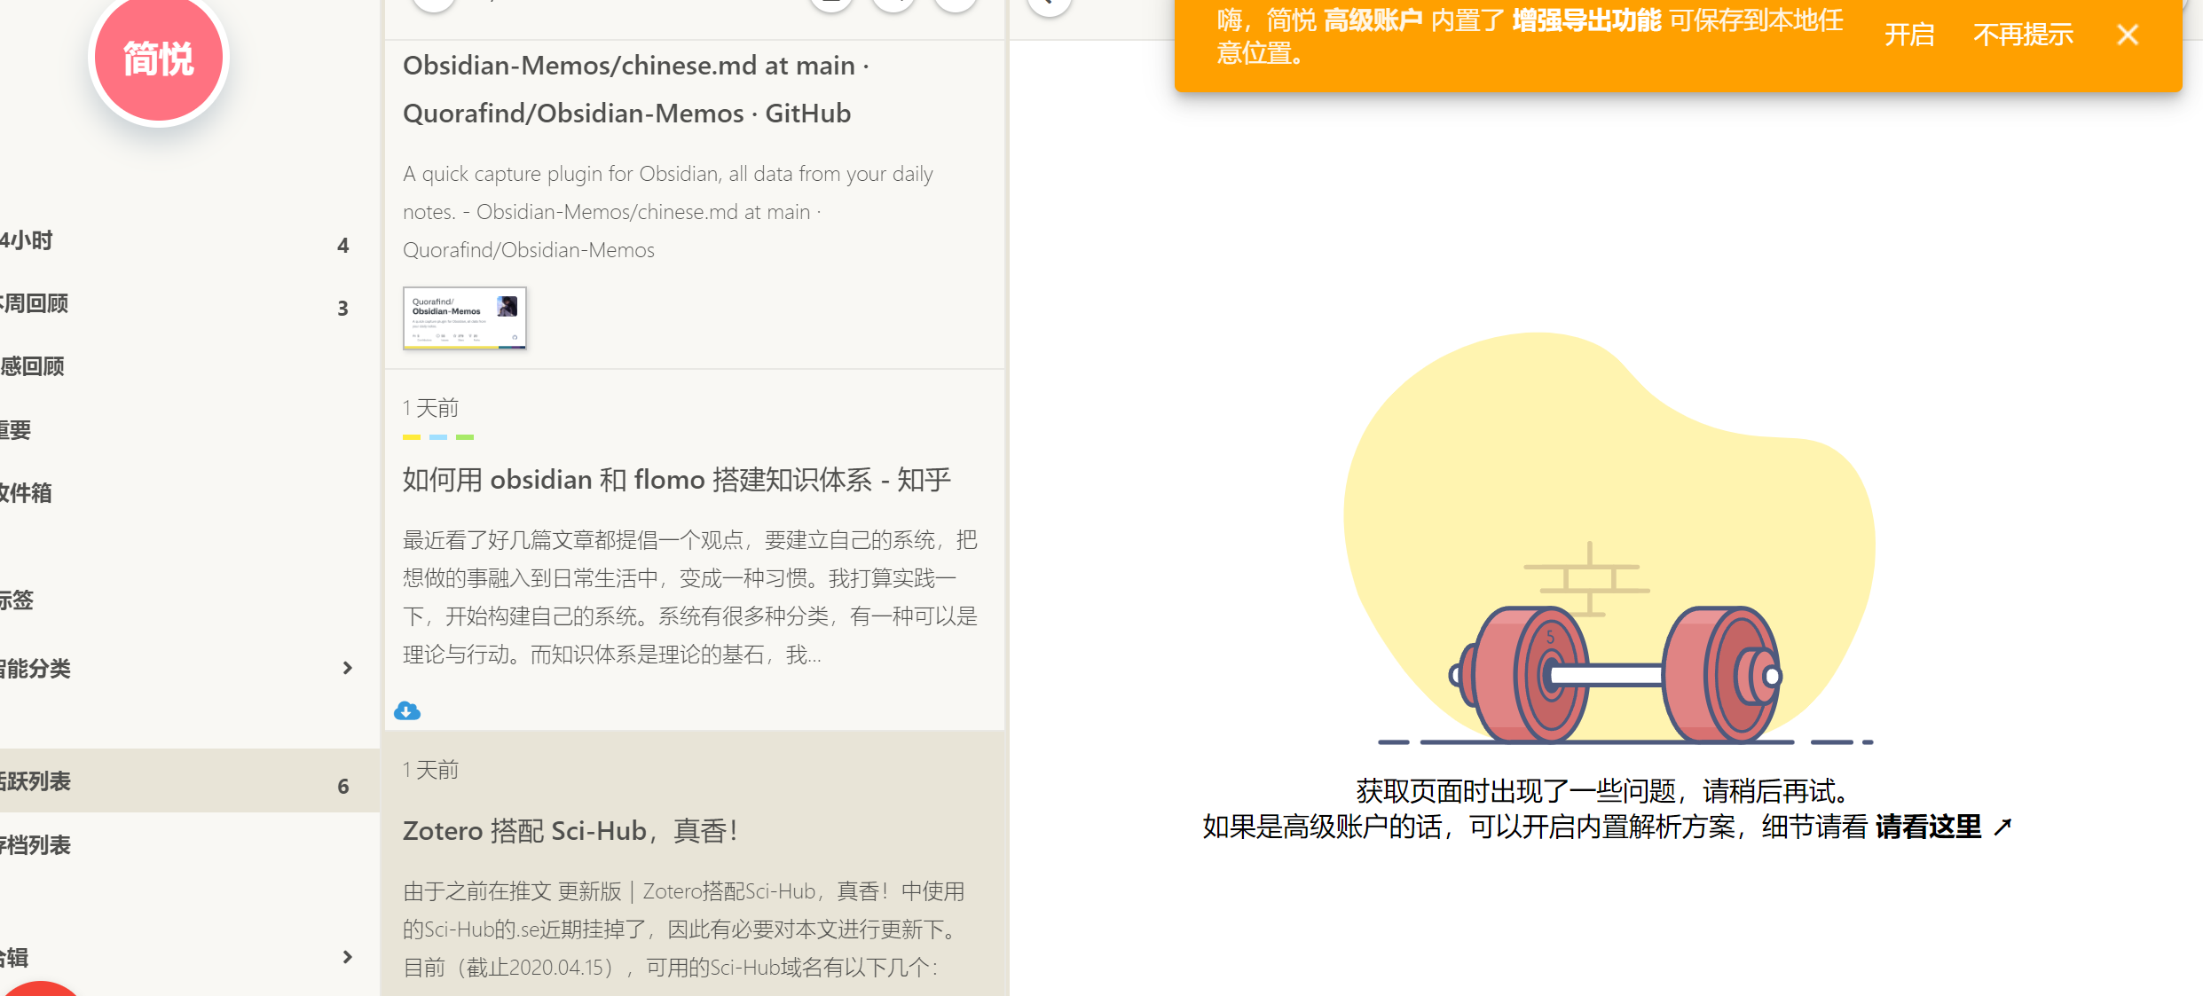Image resolution: width=2203 pixels, height=996 pixels.
Task: Expand the 合辑 sidebar section chevron
Action: click(x=347, y=957)
